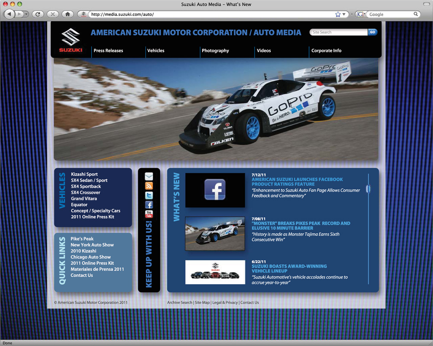The width and height of the screenshot is (433, 346).
Task: Open the New York Auto Show link
Action: click(x=92, y=245)
